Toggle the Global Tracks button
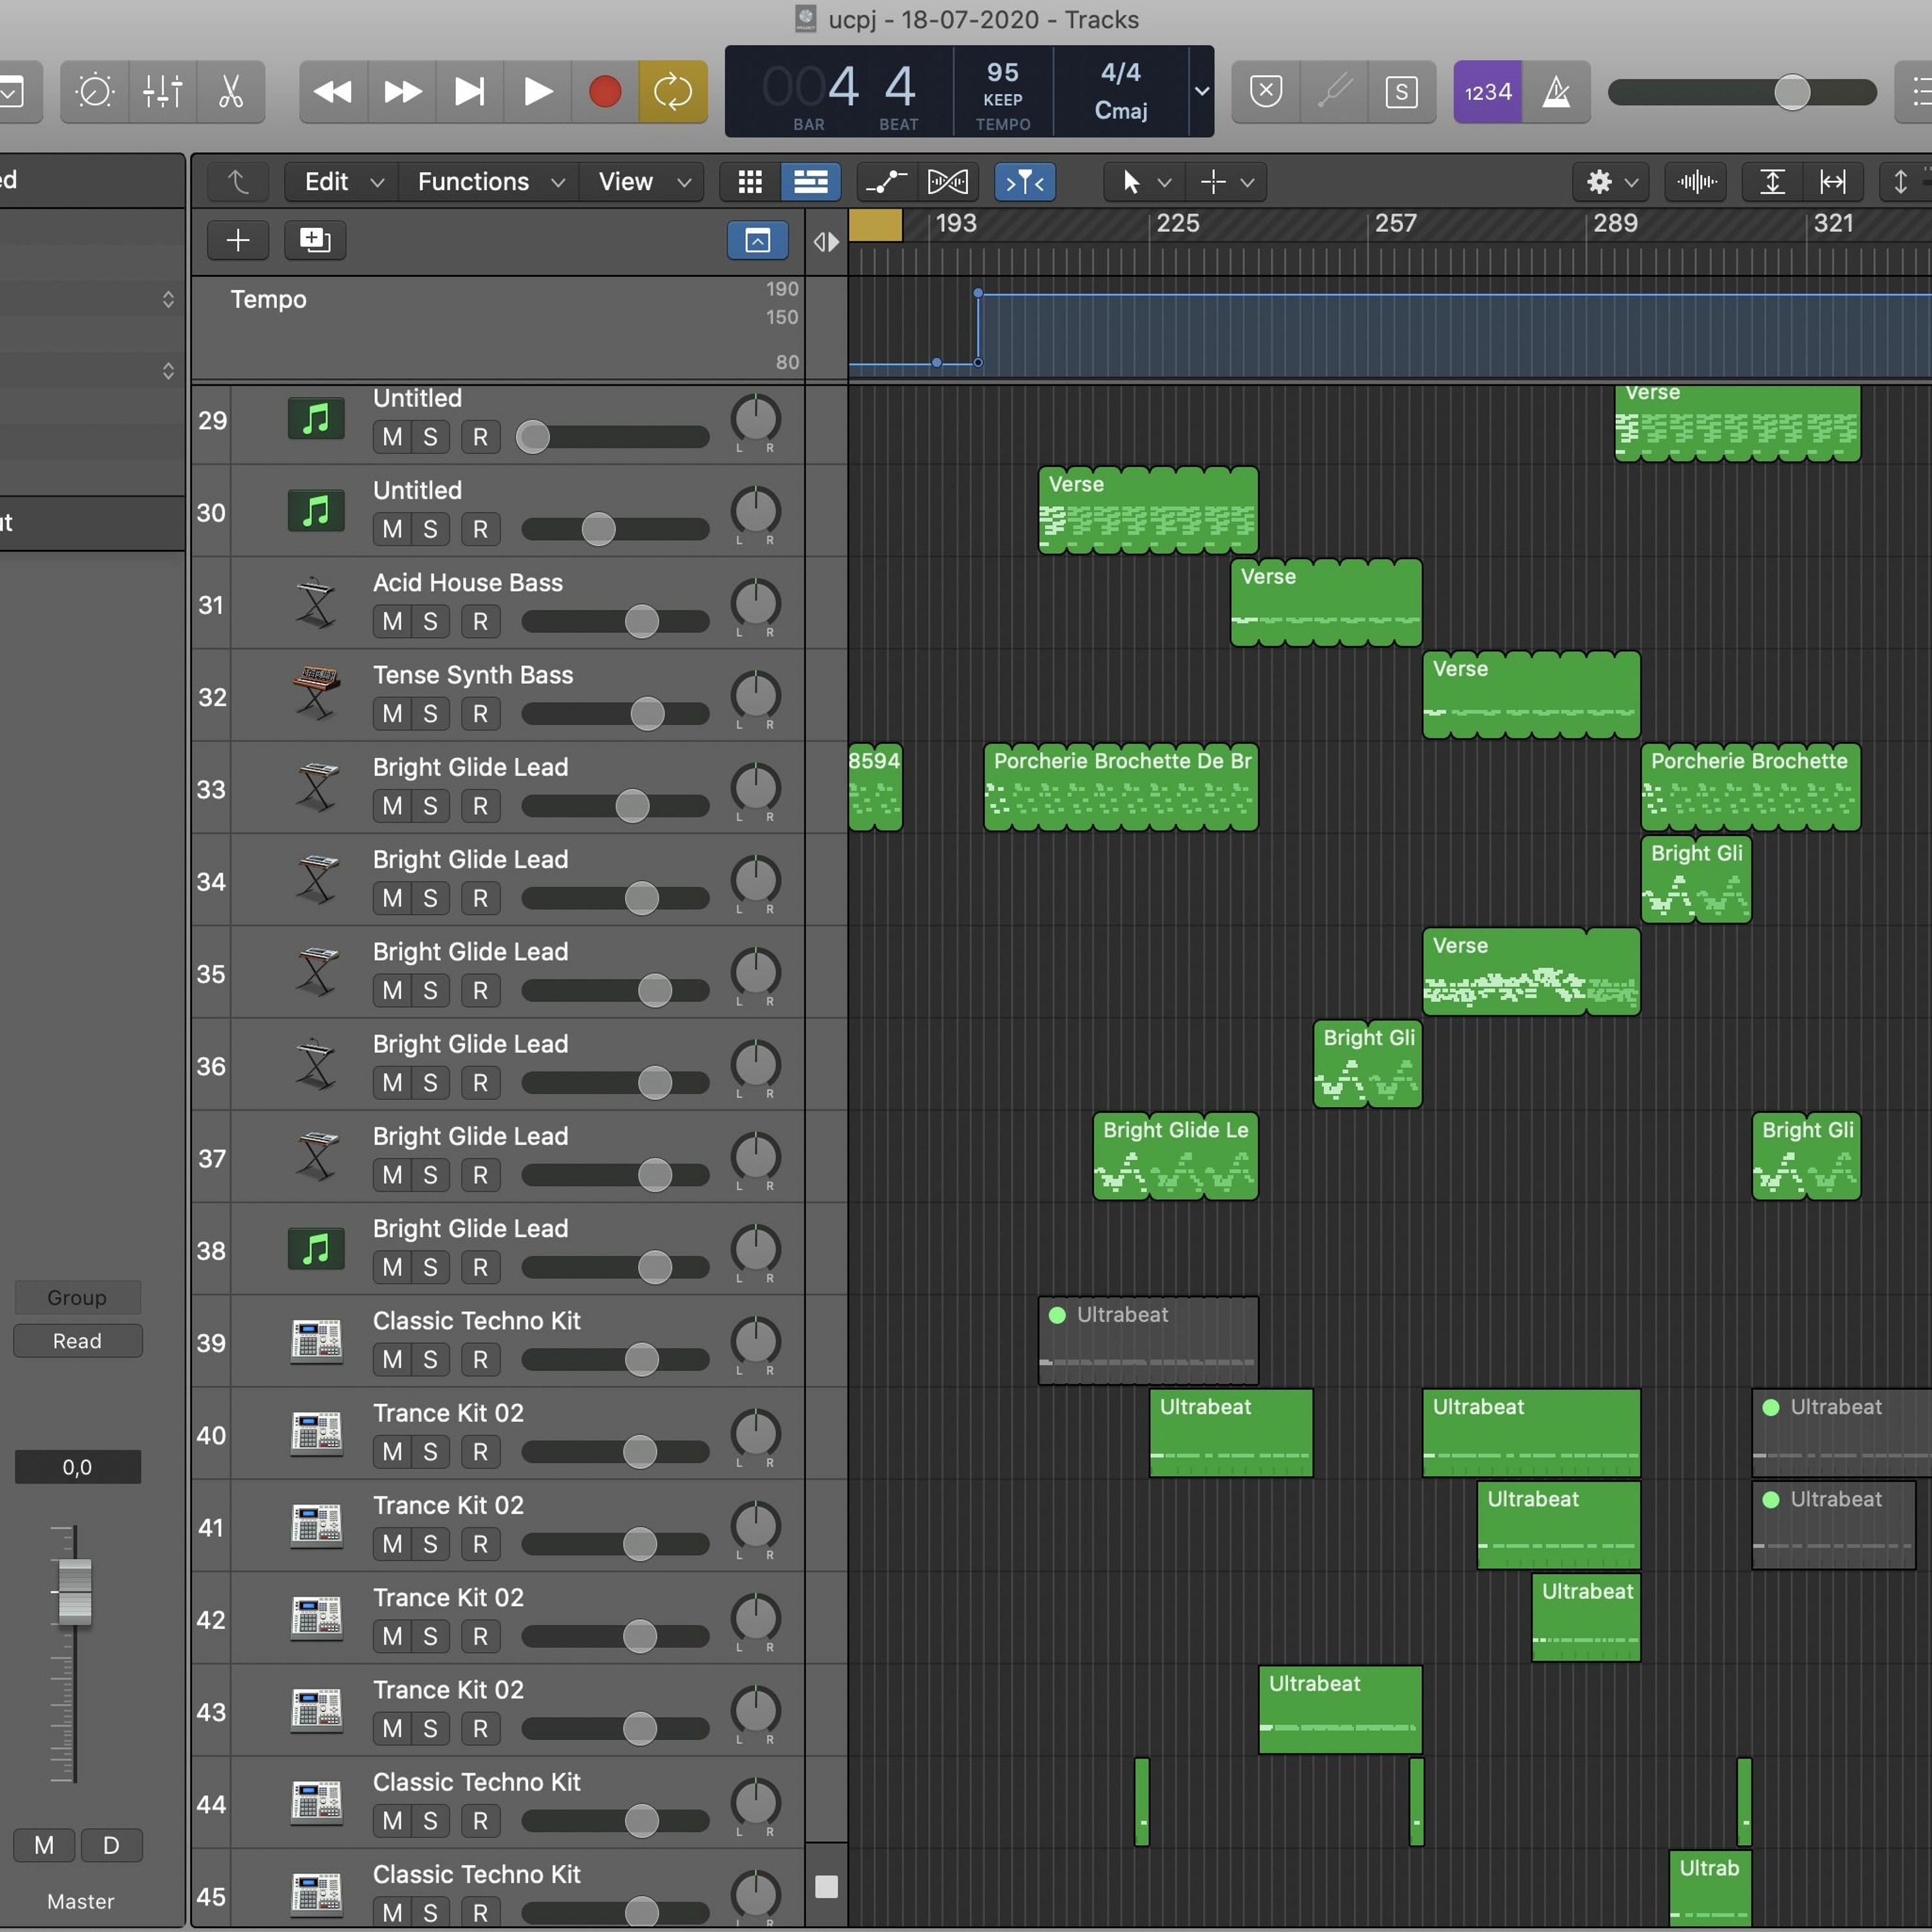 tap(757, 240)
